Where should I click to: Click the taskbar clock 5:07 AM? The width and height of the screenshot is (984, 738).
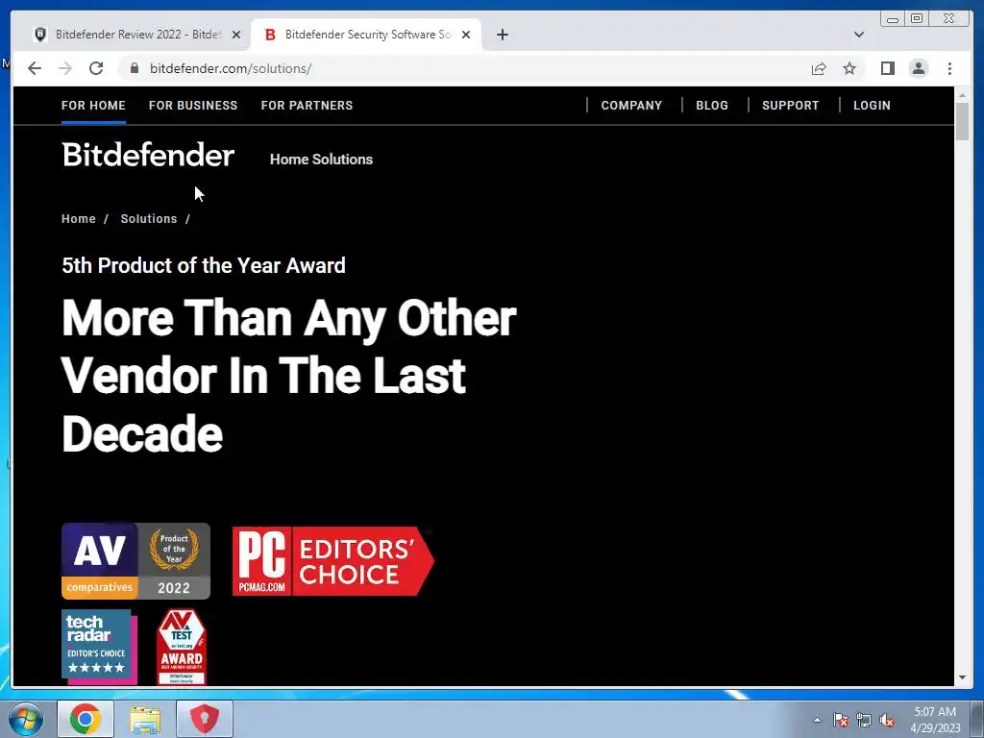coord(935,720)
